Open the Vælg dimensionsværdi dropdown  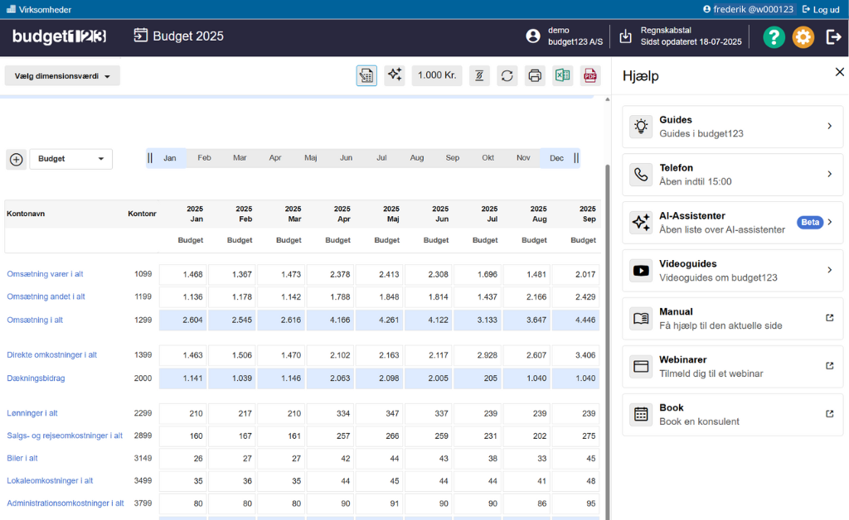click(62, 75)
